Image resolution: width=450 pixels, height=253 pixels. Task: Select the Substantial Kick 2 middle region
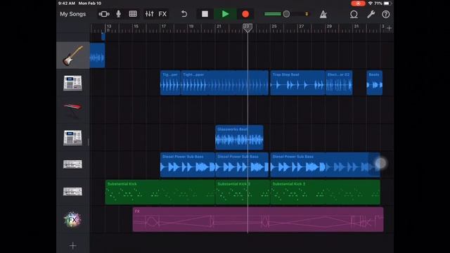click(x=243, y=192)
